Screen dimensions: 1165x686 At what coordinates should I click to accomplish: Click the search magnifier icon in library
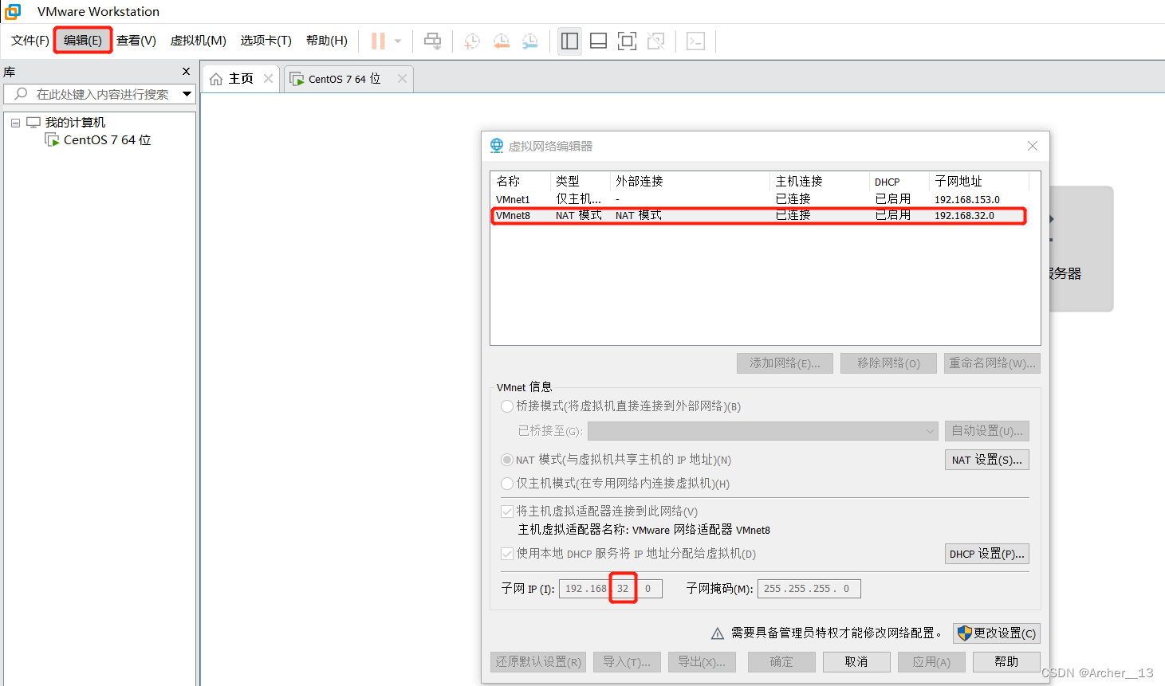pyautogui.click(x=21, y=94)
